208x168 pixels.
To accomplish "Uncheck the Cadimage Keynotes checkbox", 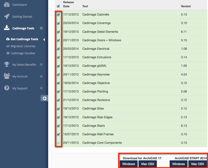I will [x=58, y=75].
